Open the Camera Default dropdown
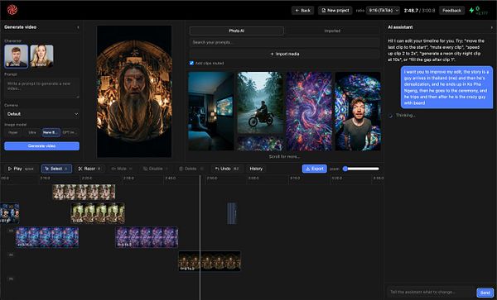Viewport: 497px width, 300px height. tap(41, 114)
